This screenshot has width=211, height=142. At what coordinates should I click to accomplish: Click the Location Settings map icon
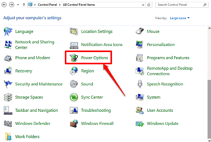(x=74, y=31)
